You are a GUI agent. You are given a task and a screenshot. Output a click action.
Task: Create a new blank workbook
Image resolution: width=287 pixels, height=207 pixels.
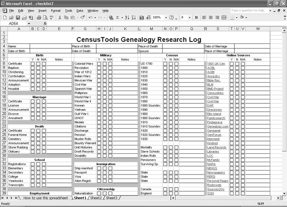[x=5, y=18]
